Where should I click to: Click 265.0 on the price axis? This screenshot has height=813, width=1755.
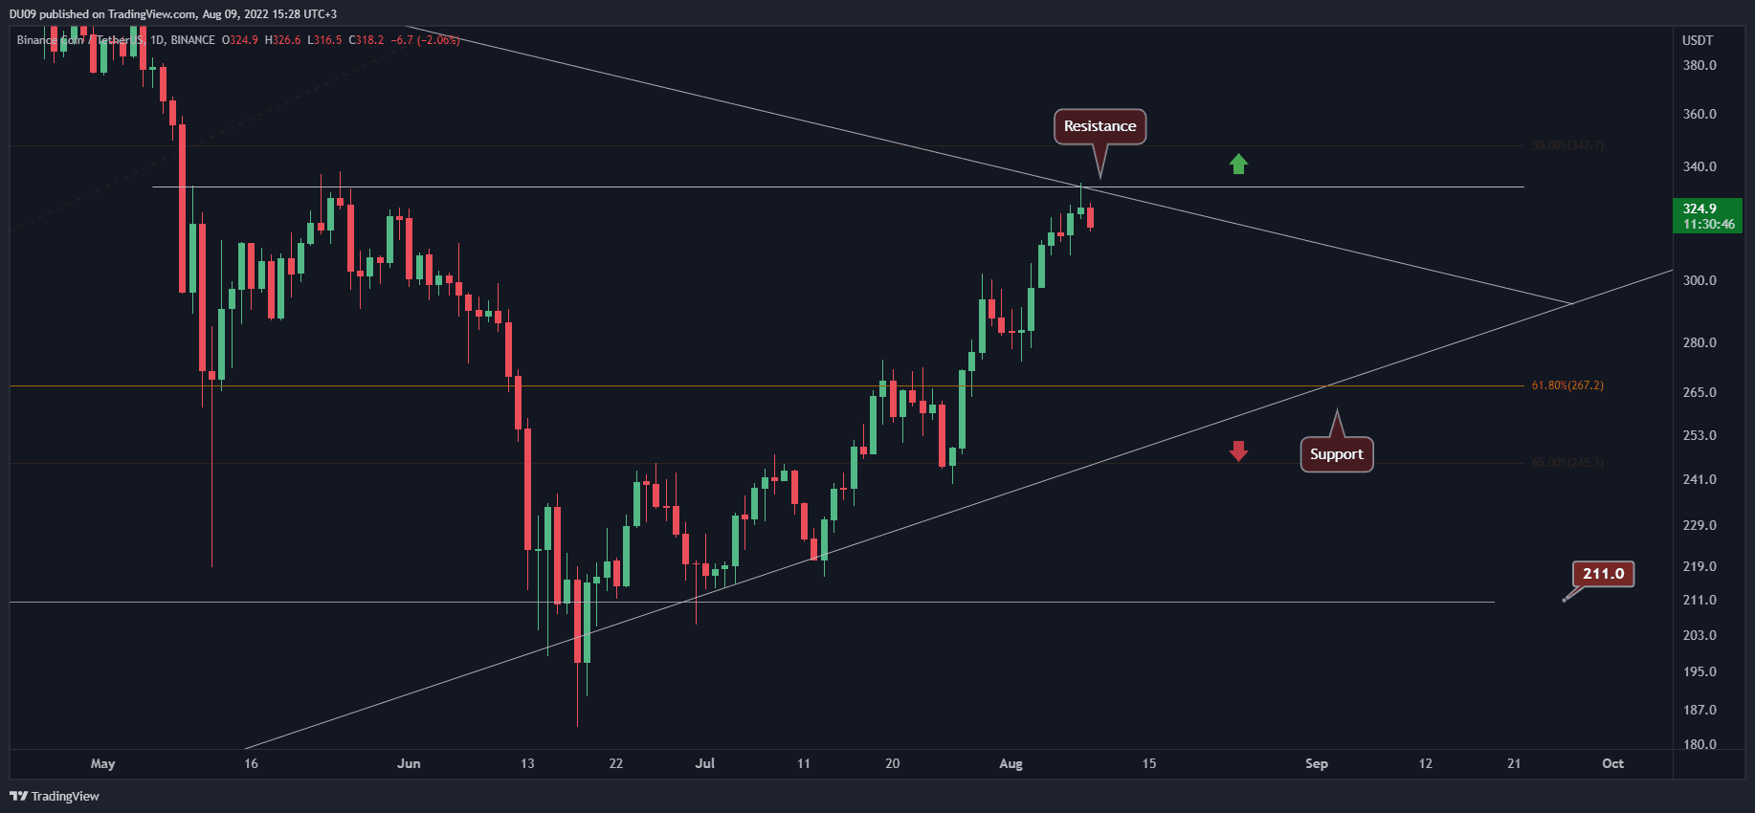click(x=1699, y=392)
